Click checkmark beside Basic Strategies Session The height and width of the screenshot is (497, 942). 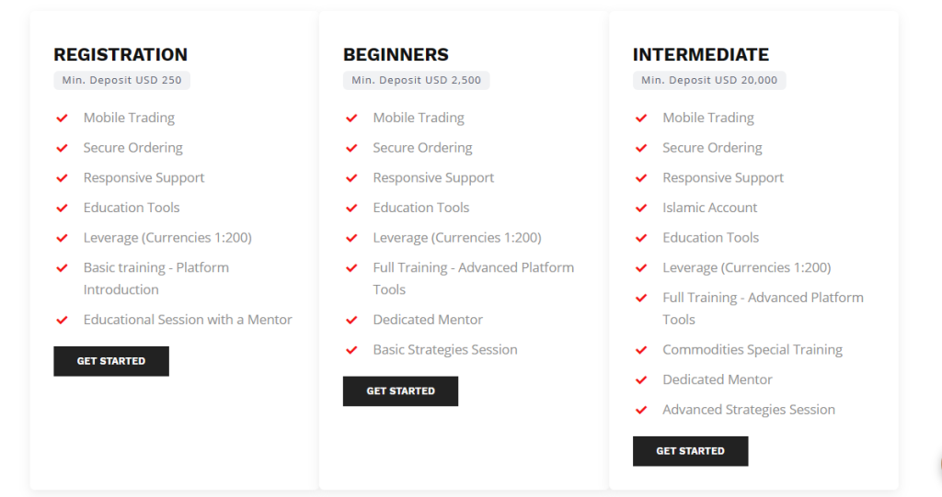351,351
